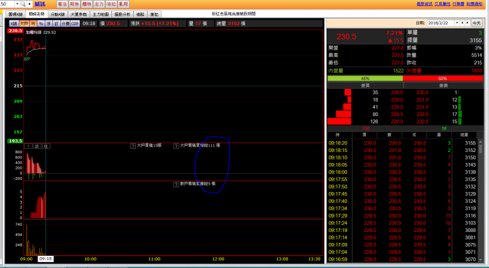Viewport: 489px width, 268px height.
Task: Click the 昨量 5514 value
Action: pyautogui.click(x=477, y=55)
